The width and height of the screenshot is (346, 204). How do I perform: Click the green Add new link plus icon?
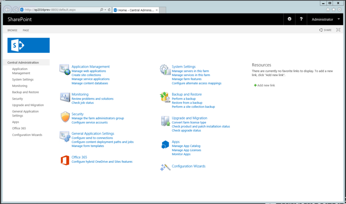click(255, 85)
